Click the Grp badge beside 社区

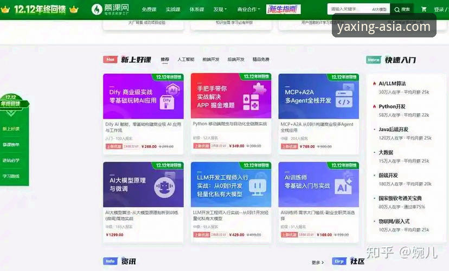tap(339, 261)
